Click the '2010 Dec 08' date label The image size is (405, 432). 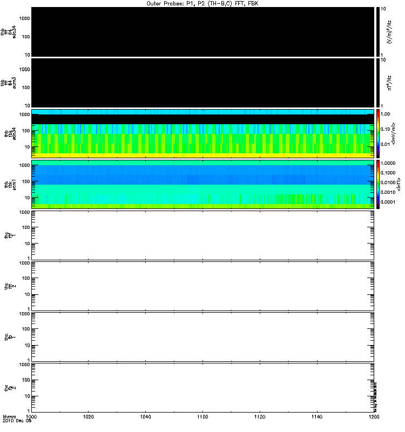click(x=17, y=421)
